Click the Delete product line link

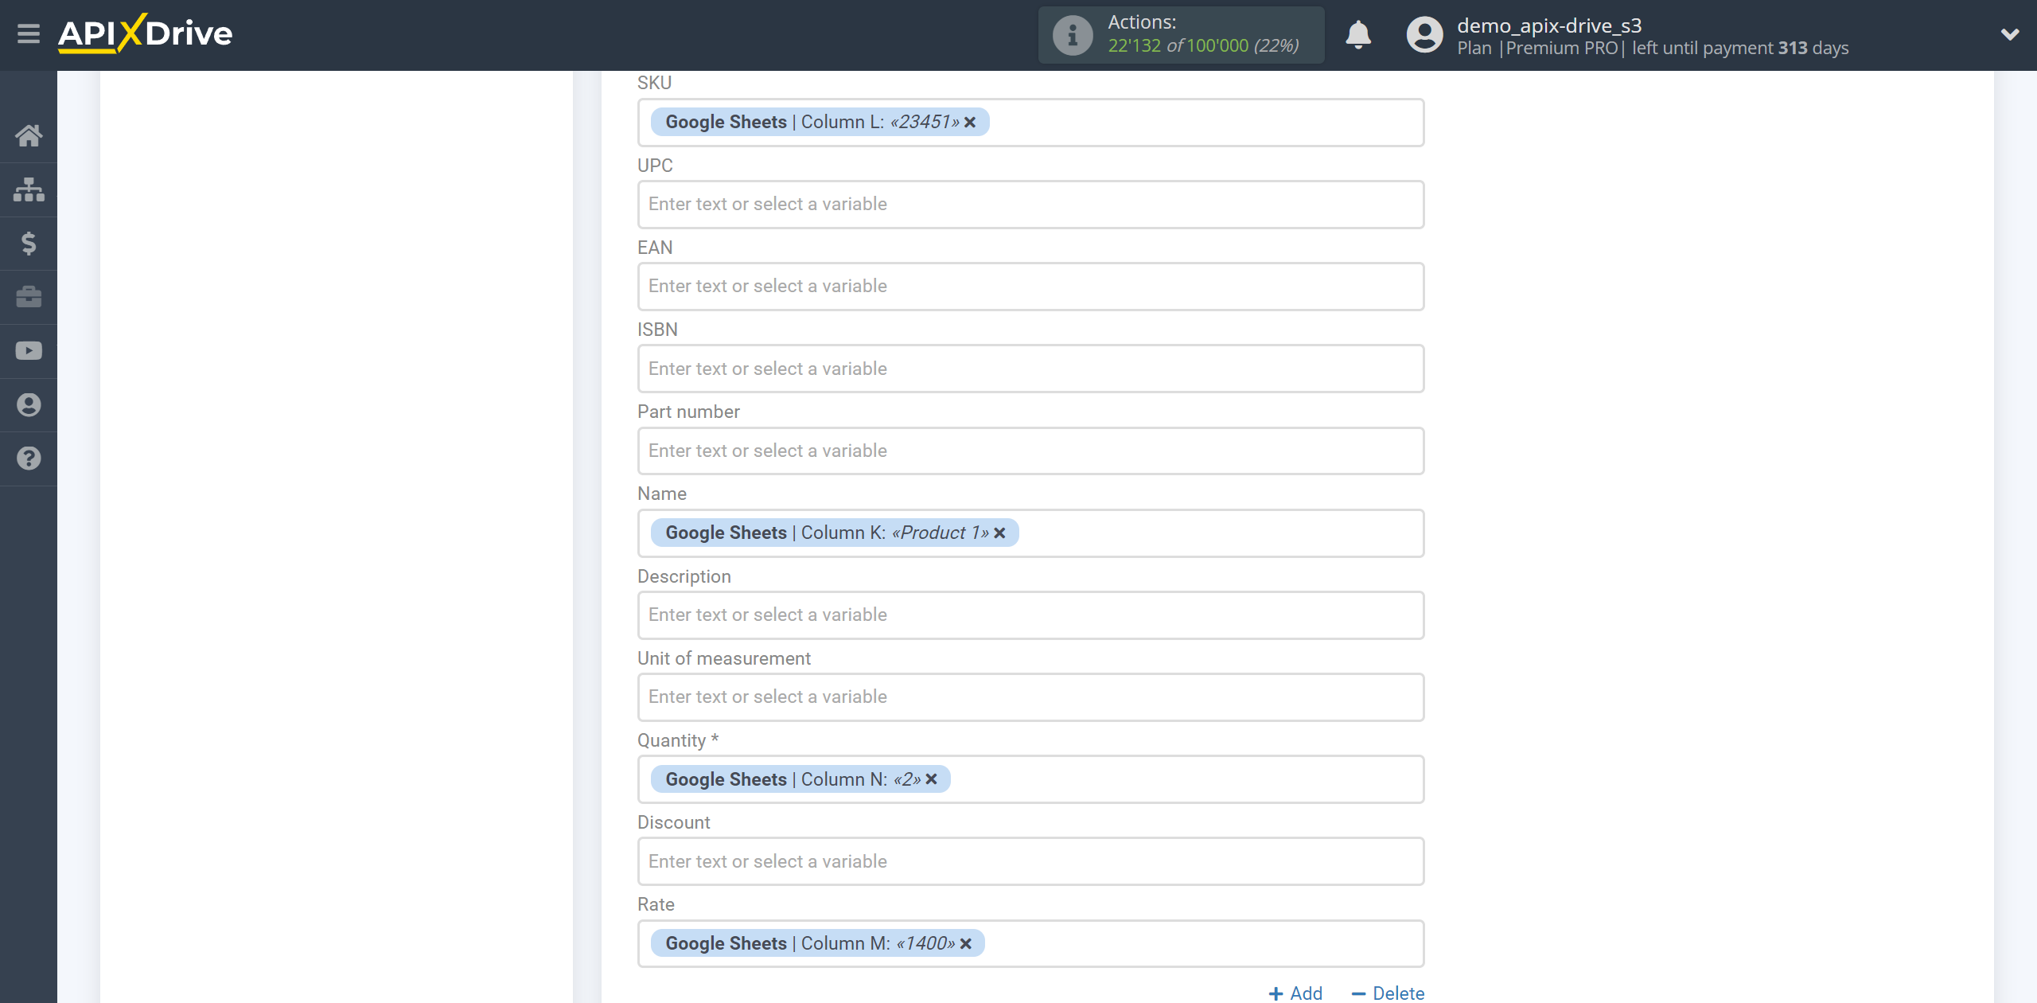coord(1386,991)
